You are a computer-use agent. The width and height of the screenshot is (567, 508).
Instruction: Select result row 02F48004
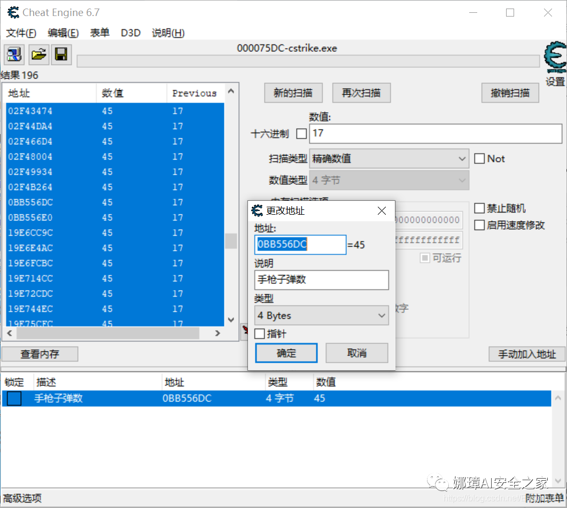click(x=115, y=157)
